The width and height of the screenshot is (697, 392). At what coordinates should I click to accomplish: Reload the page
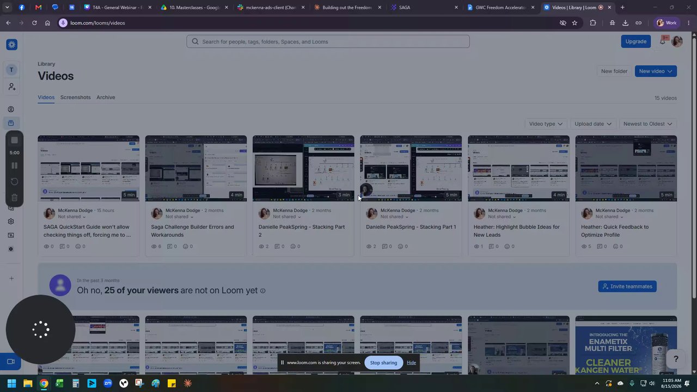click(x=34, y=23)
